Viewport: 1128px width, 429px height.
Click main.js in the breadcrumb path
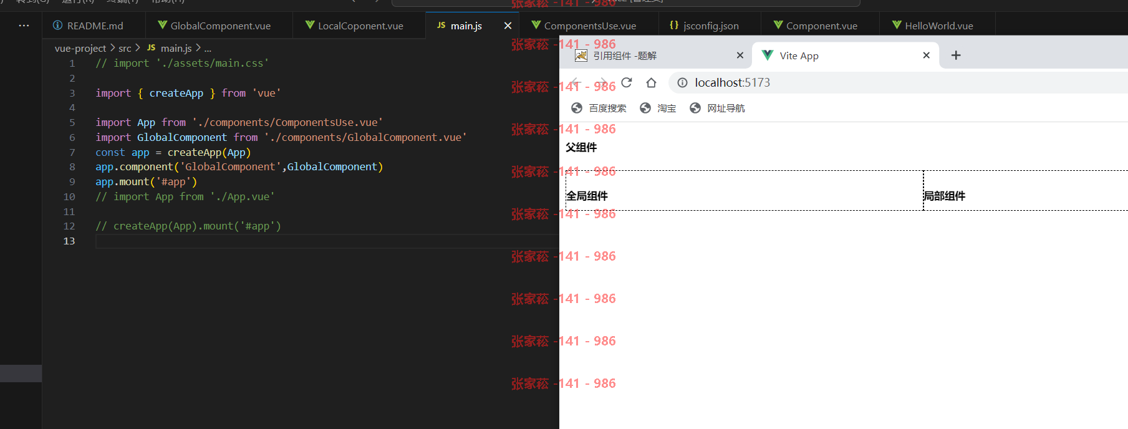176,48
